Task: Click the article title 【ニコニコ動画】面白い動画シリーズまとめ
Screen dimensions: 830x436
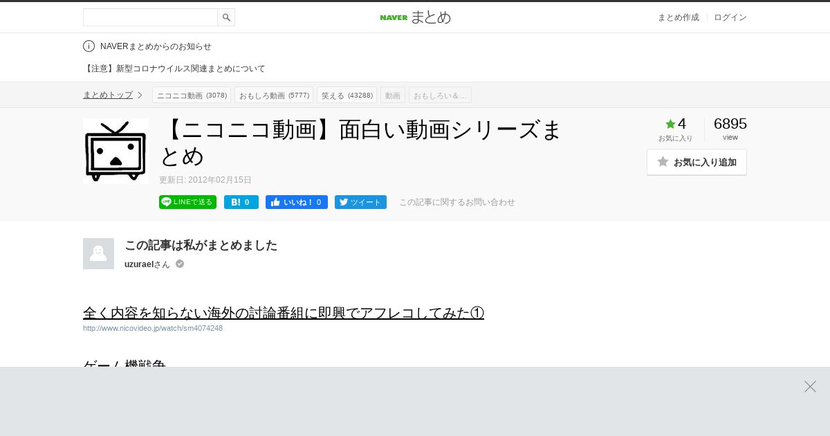Action: pos(362,143)
